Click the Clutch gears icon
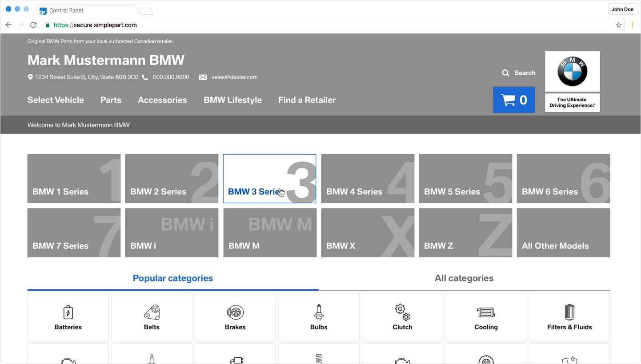This screenshot has height=364, width=641. coord(402,312)
